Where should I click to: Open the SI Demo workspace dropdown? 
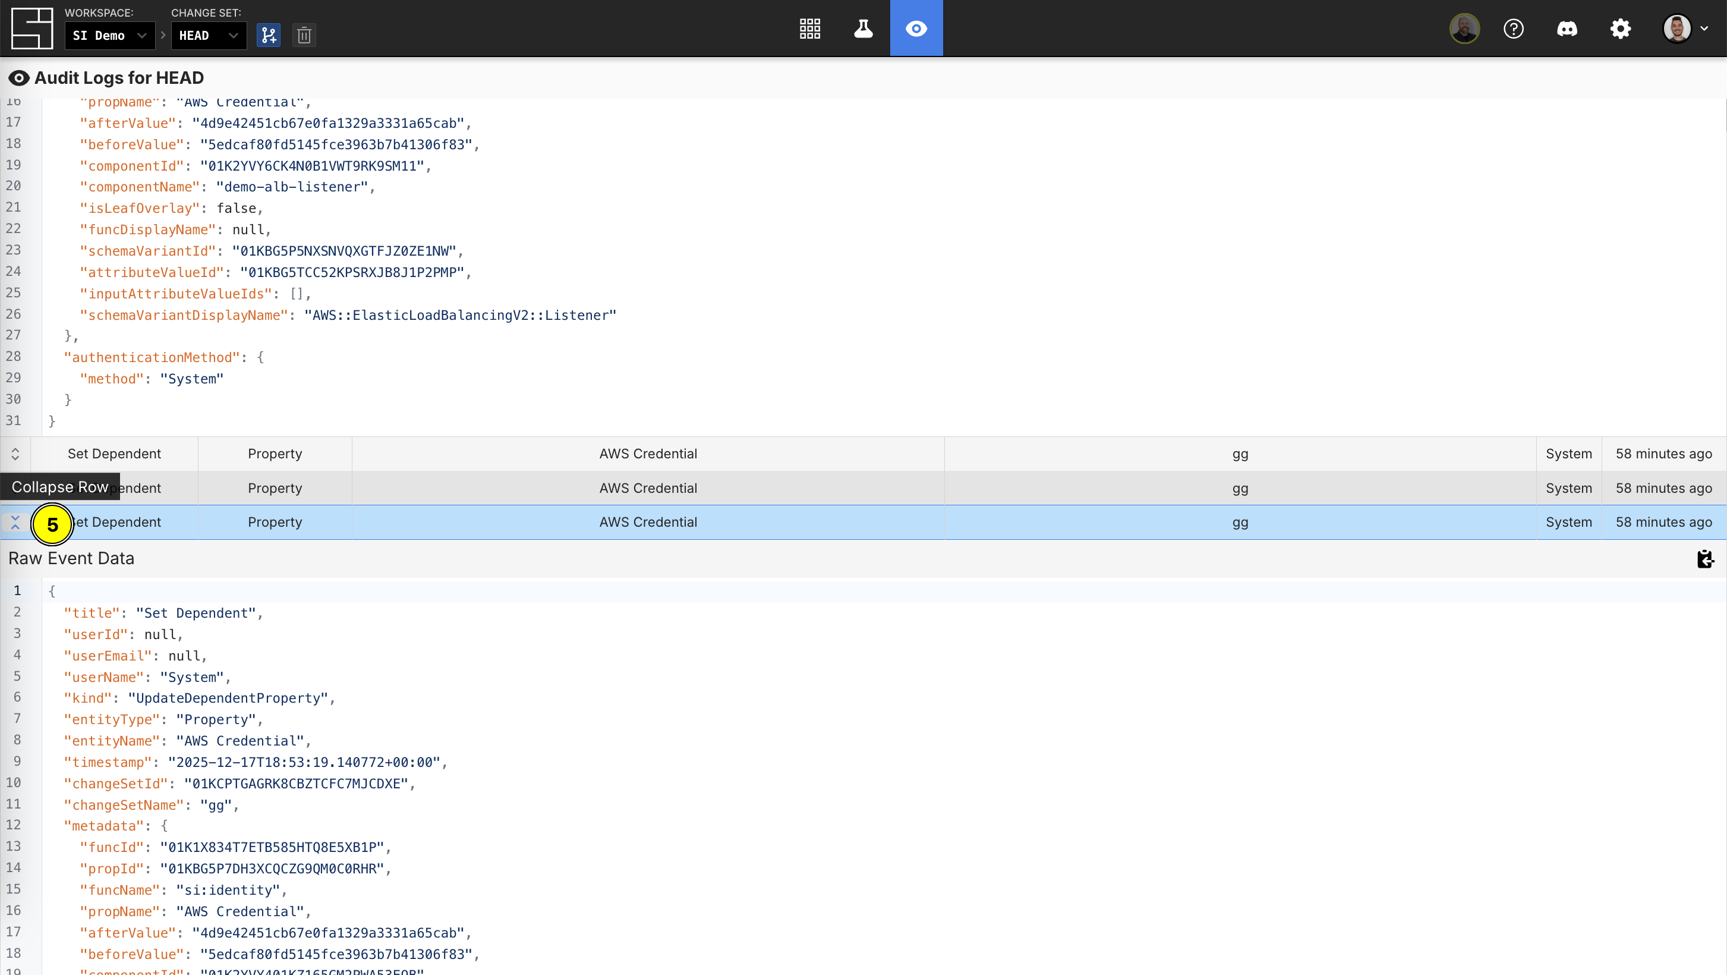coord(110,36)
